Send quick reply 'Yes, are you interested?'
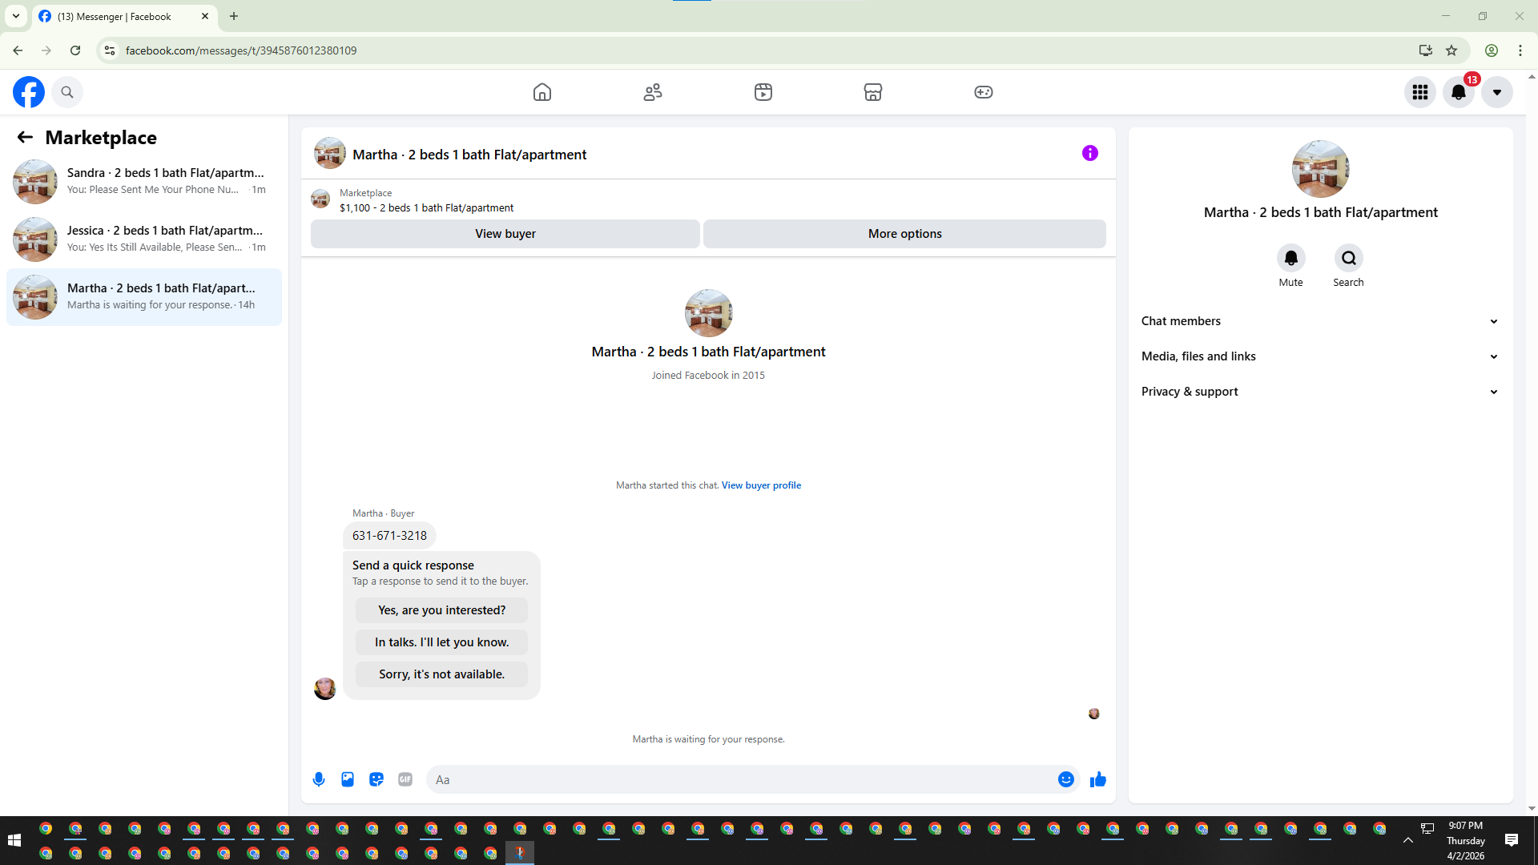 (442, 610)
